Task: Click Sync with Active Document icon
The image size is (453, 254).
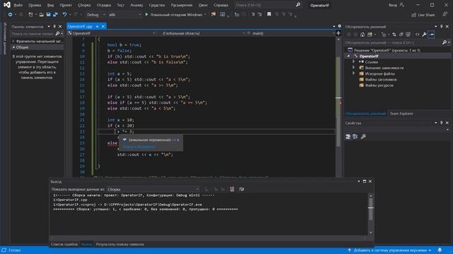Action: click(394, 35)
